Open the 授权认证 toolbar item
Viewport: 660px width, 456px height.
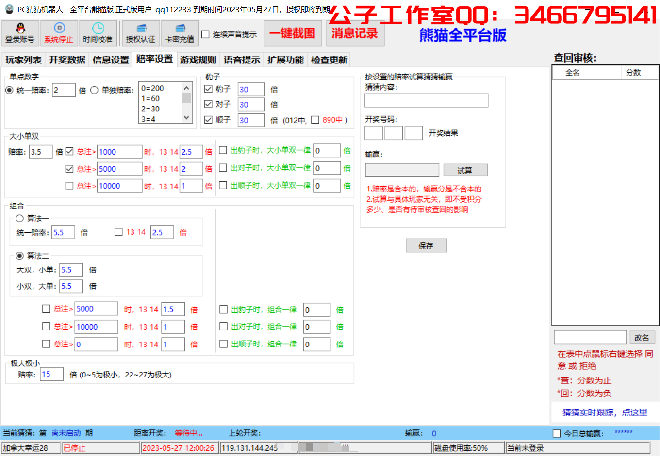141,33
